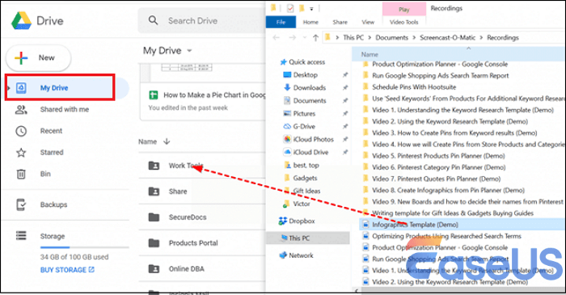Click This PC in the address bar

pos(353,37)
